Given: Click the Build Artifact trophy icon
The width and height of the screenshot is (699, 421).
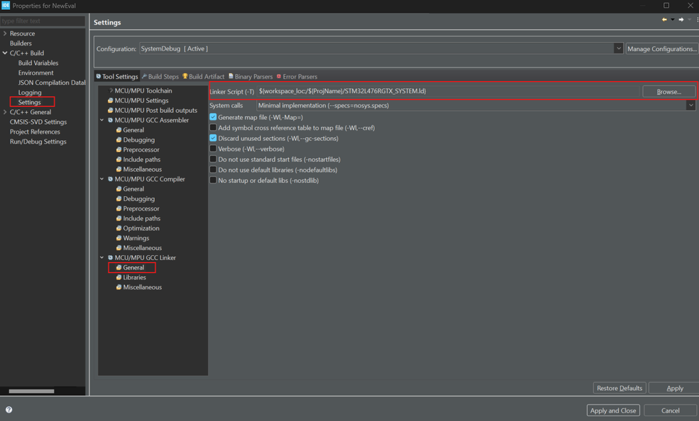Looking at the screenshot, I should click(x=185, y=76).
